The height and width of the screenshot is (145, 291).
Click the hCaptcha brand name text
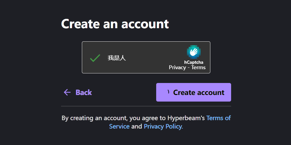tap(193, 62)
